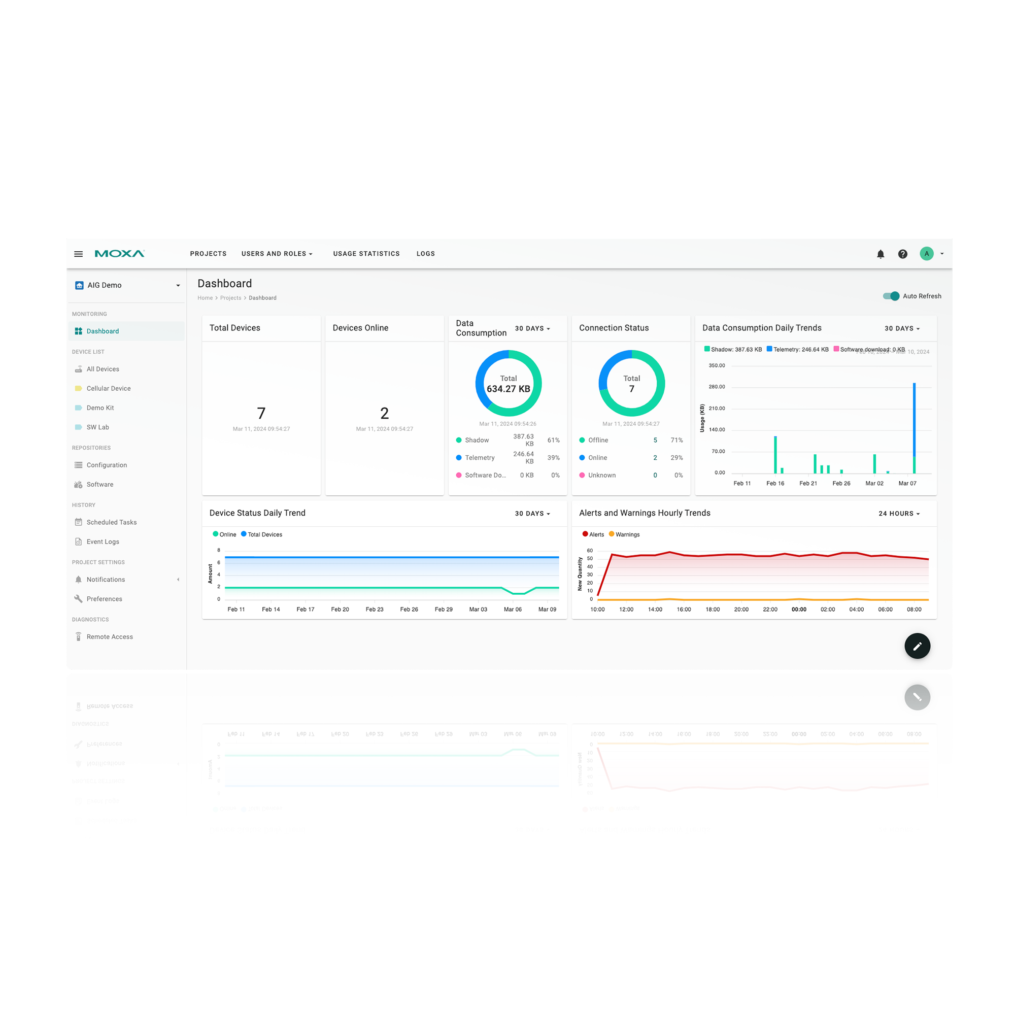Viewport: 1015px width, 1015px height.
Task: Expand the AIG Demo project dropdown
Action: pyautogui.click(x=178, y=285)
